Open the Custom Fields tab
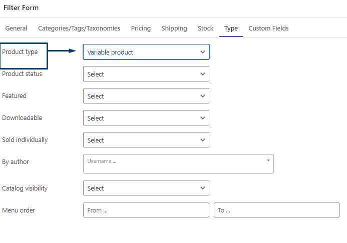 [268, 28]
